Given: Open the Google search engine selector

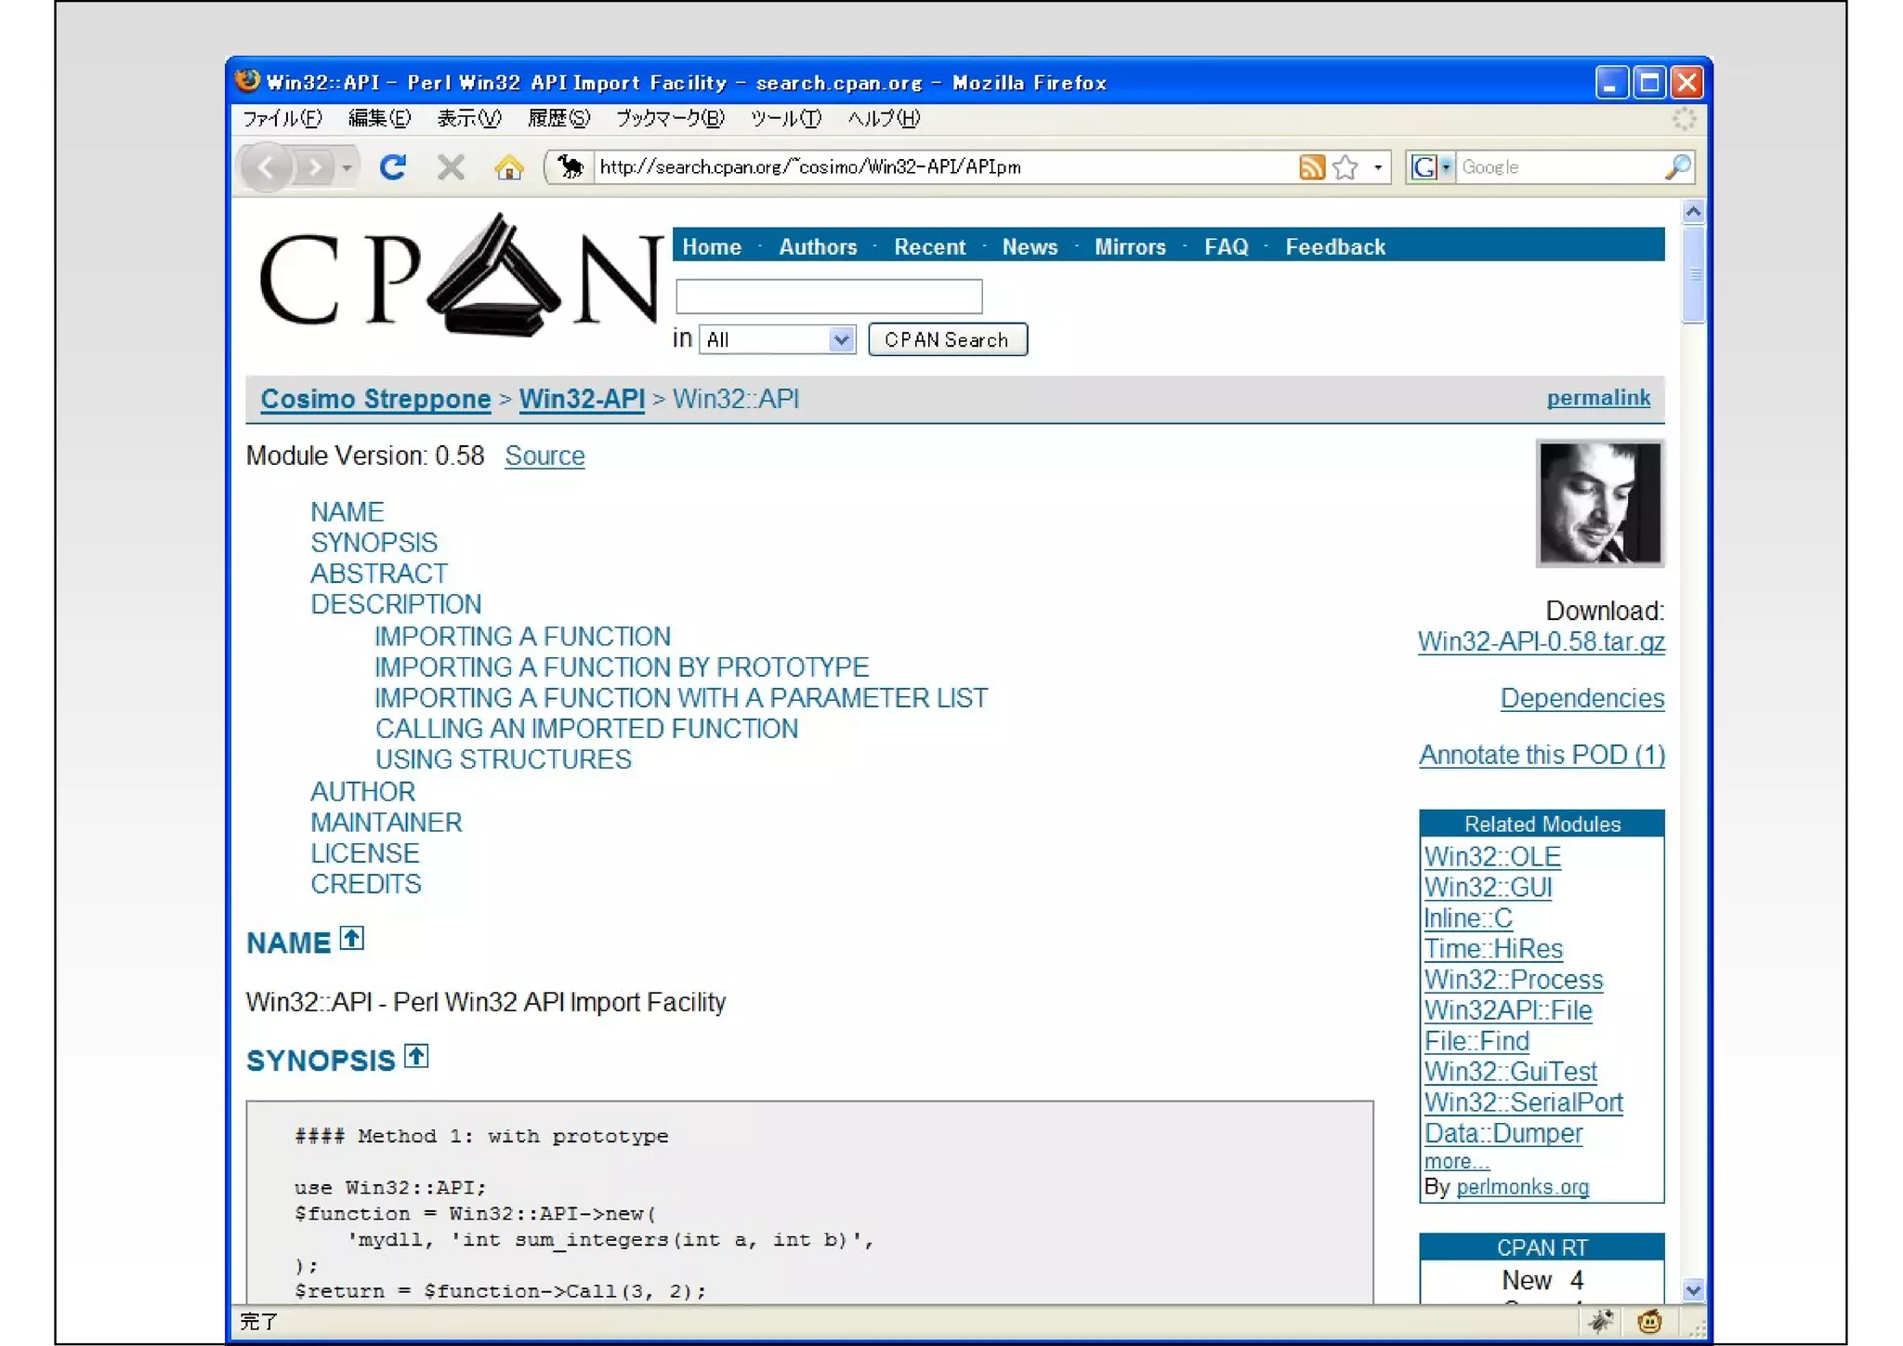Looking at the screenshot, I should point(1431,167).
